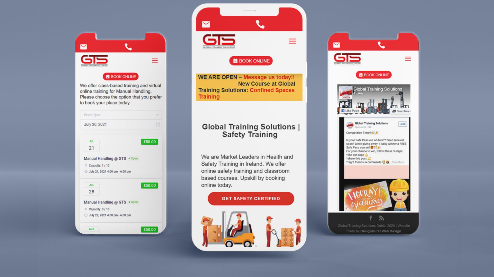Select Event Type dropdown on left phone
This screenshot has width=494, height=277.
pos(120,115)
